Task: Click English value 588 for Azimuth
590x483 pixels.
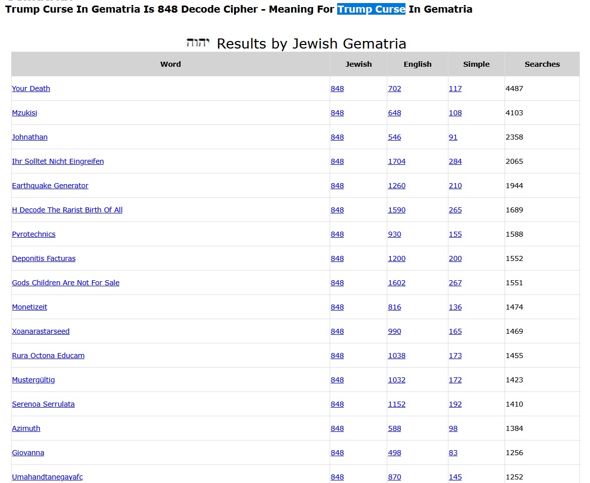Action: tap(394, 428)
